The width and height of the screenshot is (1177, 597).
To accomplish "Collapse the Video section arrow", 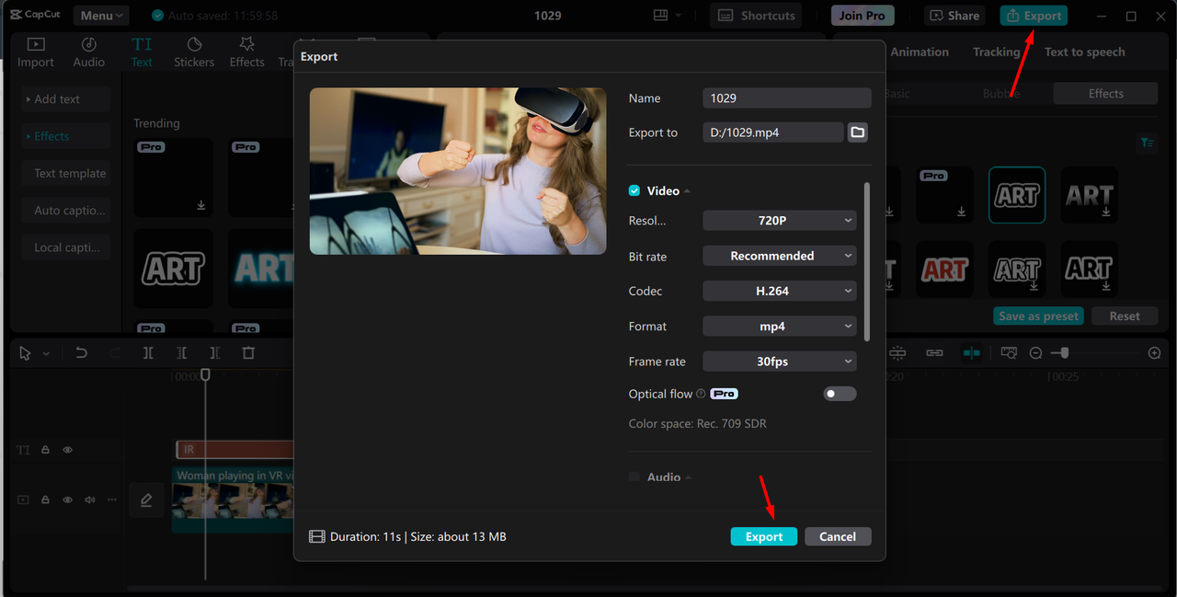I will click(687, 191).
